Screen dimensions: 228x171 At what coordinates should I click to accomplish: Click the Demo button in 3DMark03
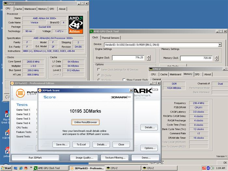[145, 158]
